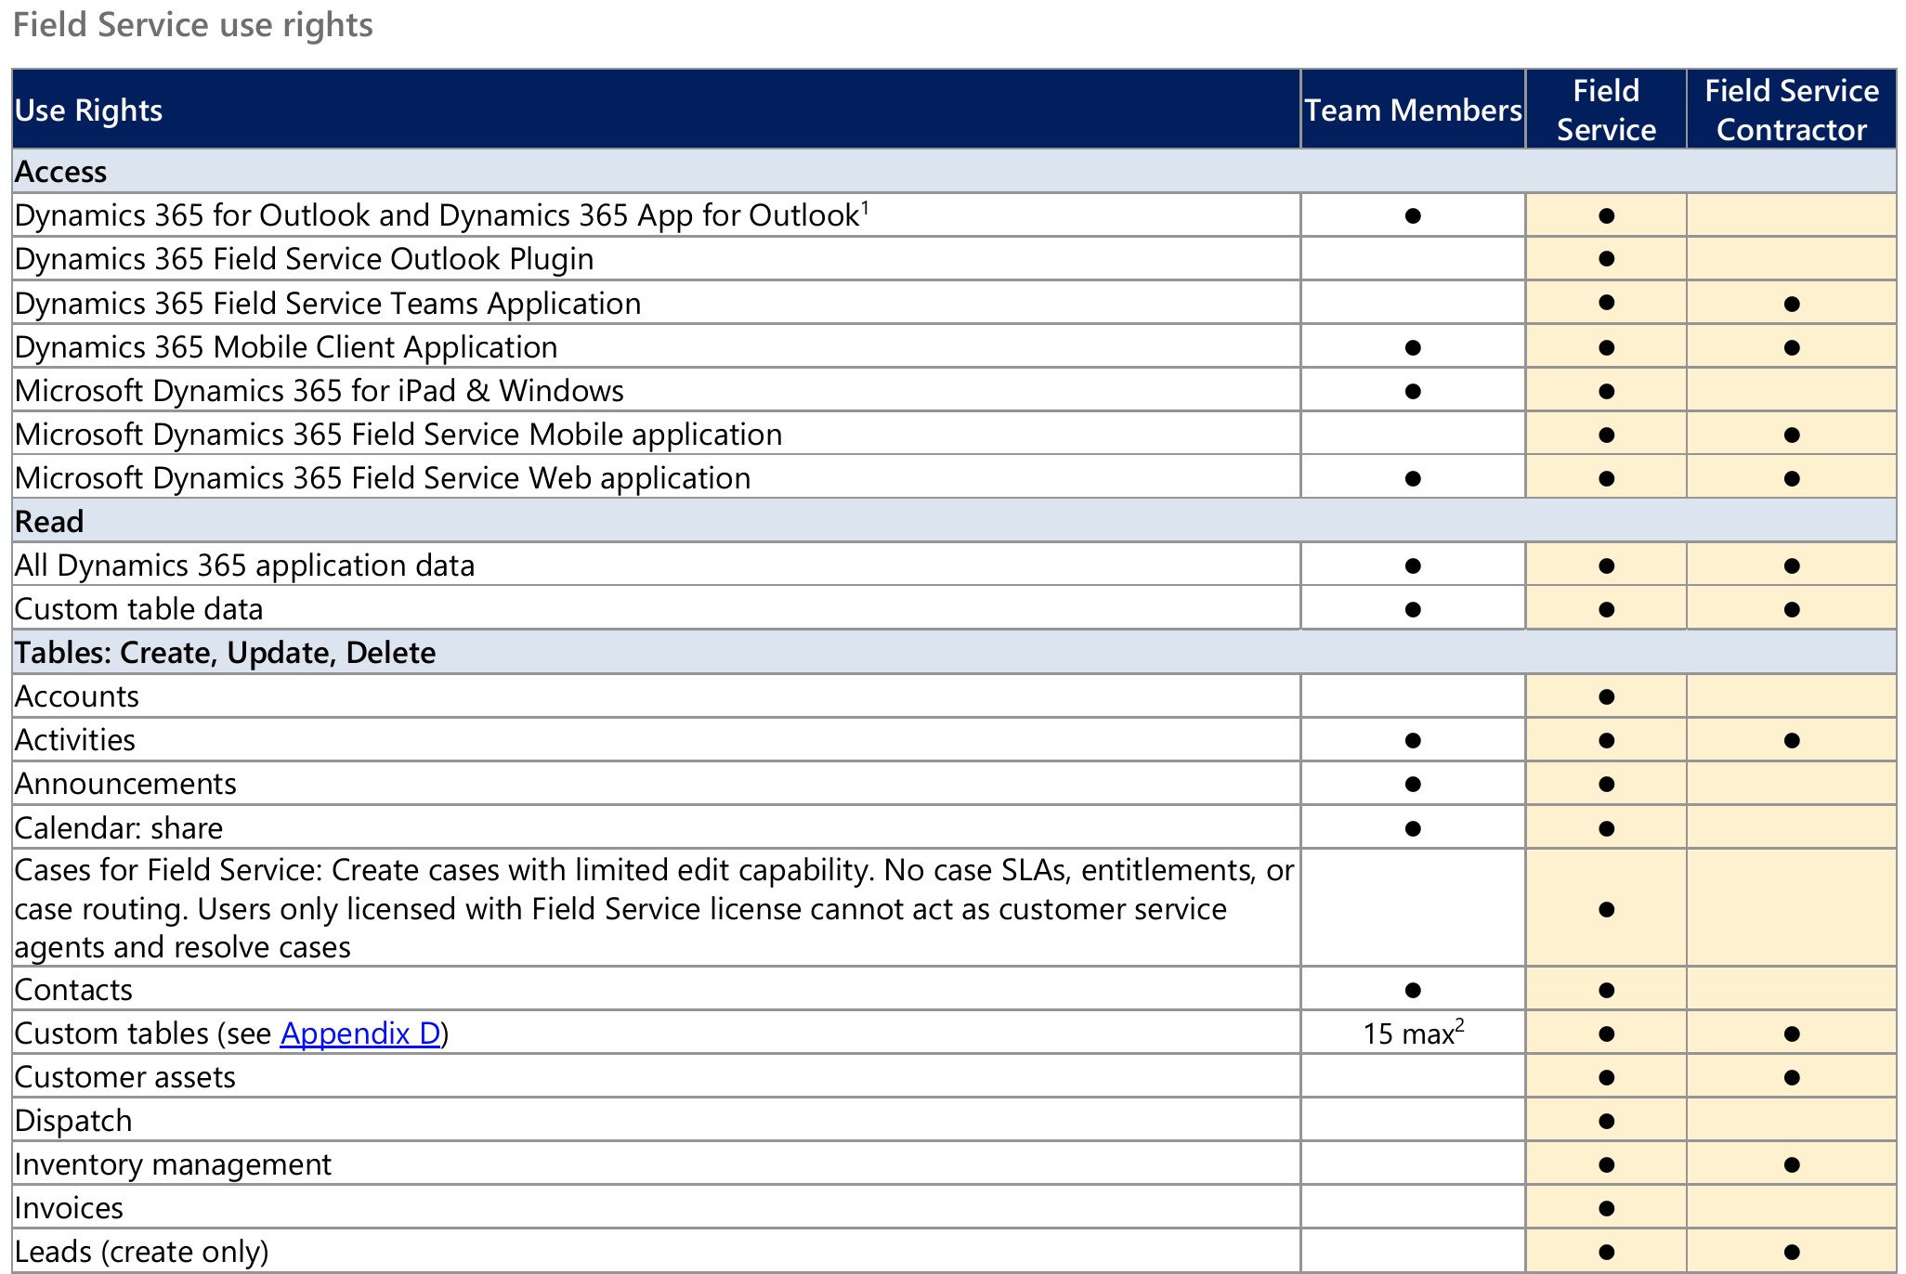
Task: Click the Team Members bullet in Calendar: share row
Action: coord(1413,828)
